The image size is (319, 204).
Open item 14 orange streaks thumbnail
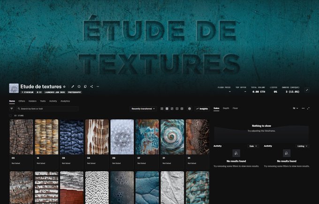[x=46, y=137]
